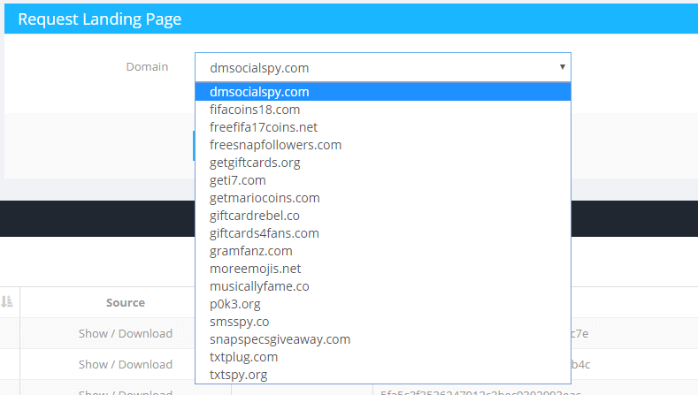Select musicallyfame.co domain option
The height and width of the screenshot is (395, 698).
(383, 286)
